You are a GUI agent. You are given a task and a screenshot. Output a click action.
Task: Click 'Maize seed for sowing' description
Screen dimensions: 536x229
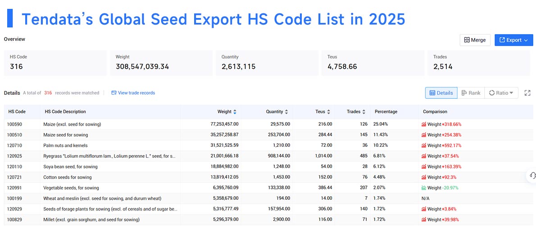click(66, 135)
